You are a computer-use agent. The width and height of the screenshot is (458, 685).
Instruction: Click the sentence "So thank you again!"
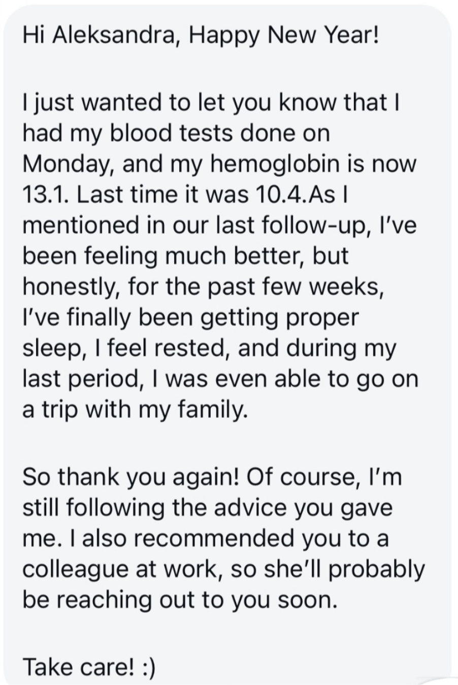(x=131, y=478)
